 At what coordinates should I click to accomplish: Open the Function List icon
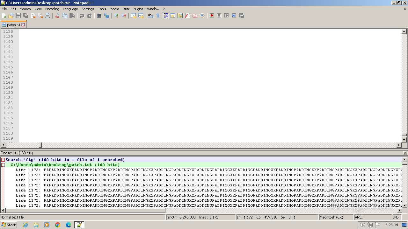coord(187,16)
